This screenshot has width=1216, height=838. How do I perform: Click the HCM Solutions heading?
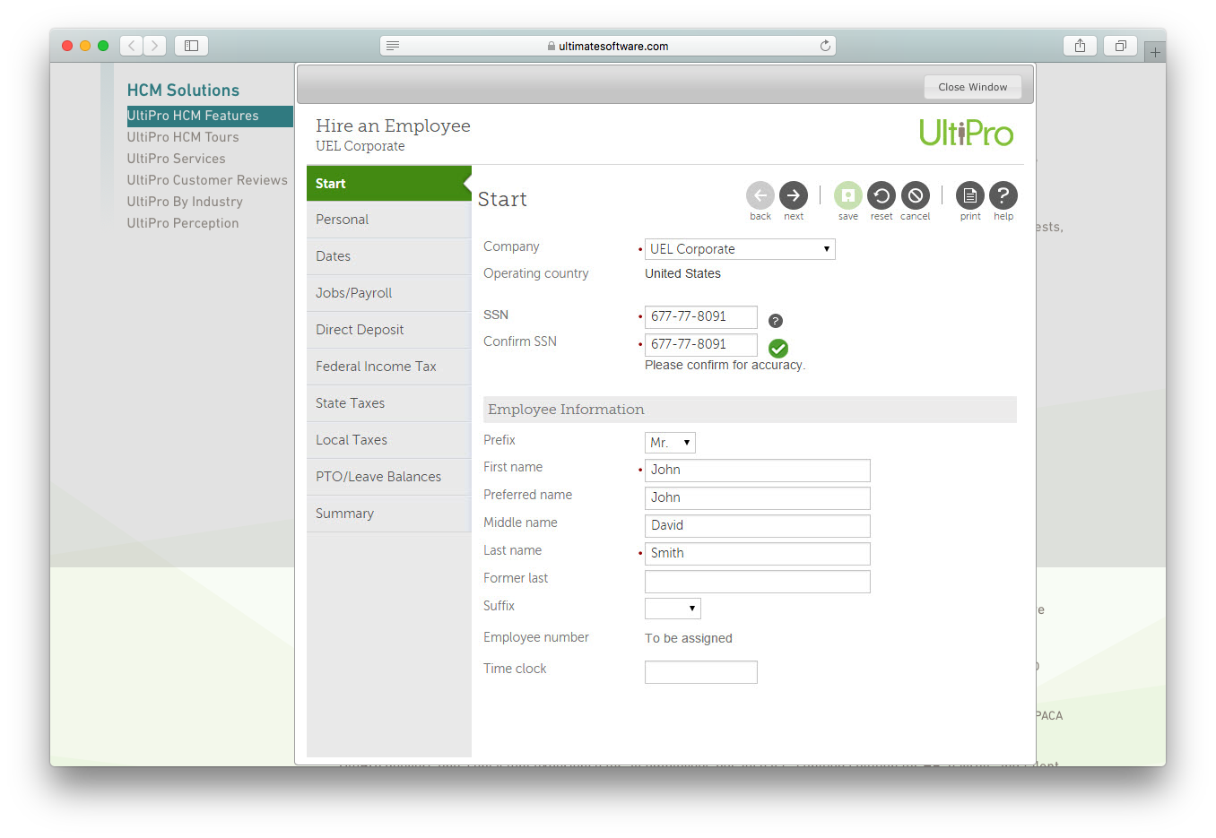pos(183,91)
